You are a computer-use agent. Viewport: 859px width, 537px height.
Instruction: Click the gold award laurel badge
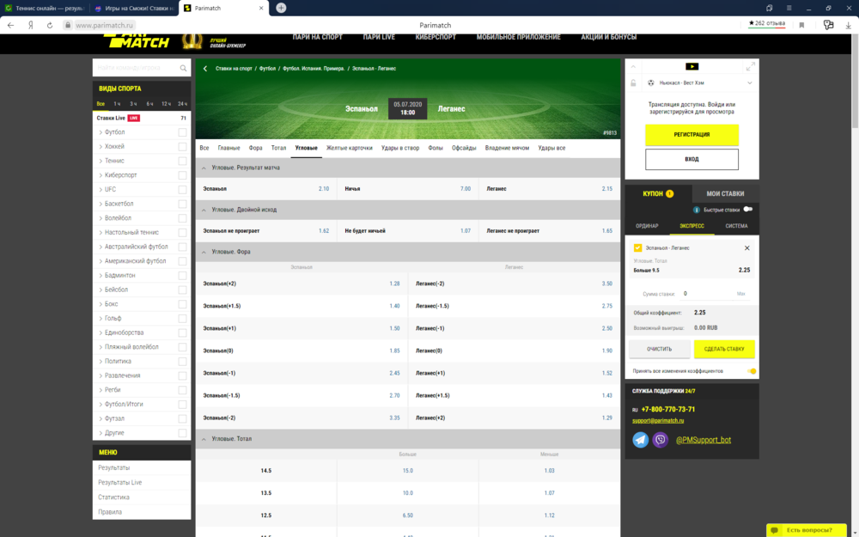[x=192, y=41]
